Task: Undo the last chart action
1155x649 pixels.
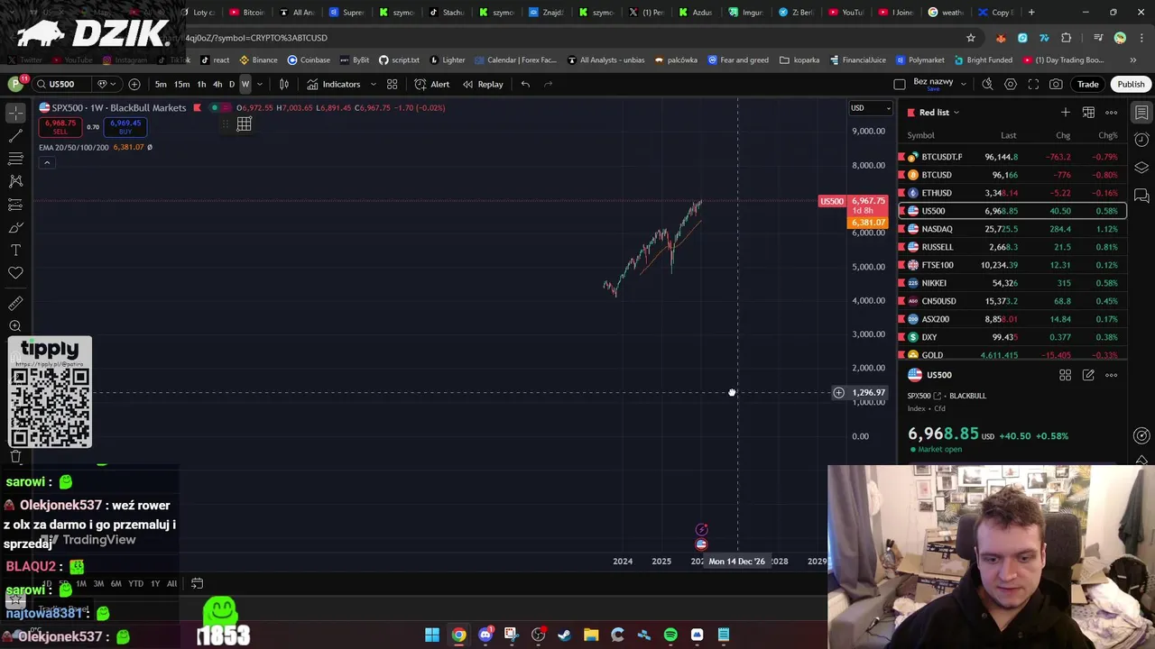Action: (525, 84)
